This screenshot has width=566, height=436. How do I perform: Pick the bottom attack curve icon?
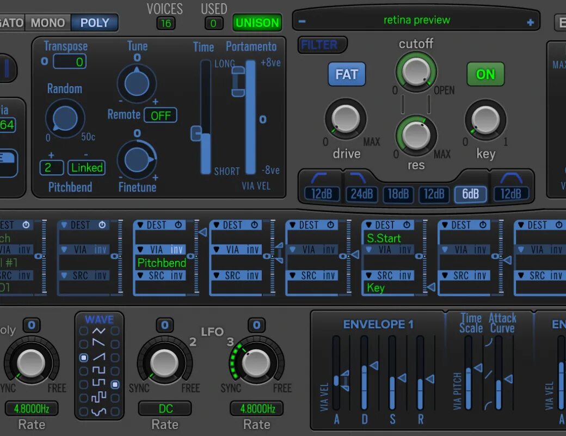coord(489,405)
